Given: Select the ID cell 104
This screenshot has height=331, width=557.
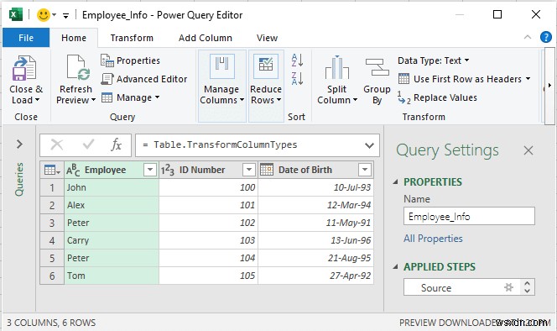Looking at the screenshot, I should (208, 258).
